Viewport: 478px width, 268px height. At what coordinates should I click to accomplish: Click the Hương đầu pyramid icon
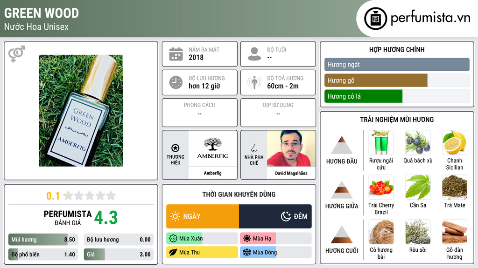point(342,145)
